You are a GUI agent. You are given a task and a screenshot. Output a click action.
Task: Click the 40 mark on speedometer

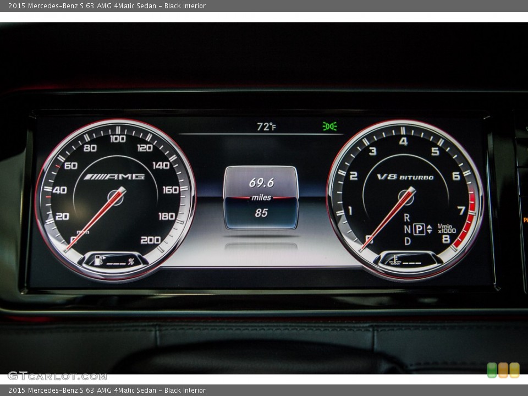[59, 190]
